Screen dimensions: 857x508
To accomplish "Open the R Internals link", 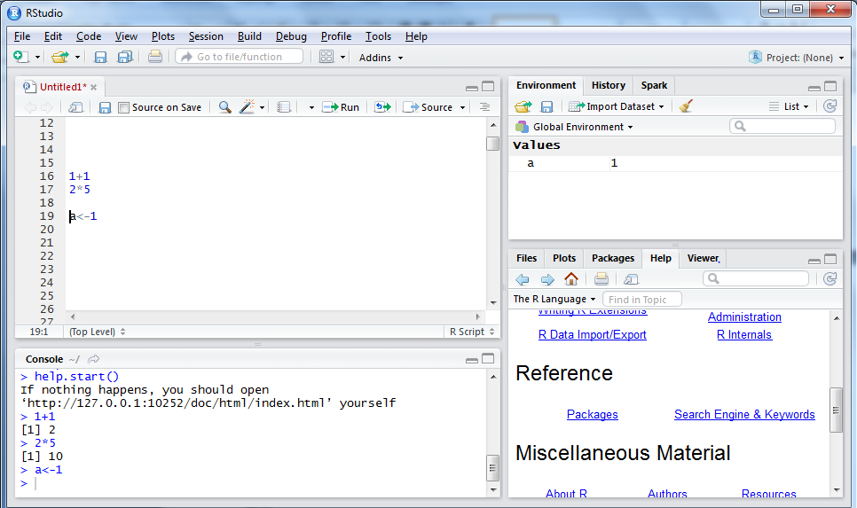I will click(x=743, y=335).
